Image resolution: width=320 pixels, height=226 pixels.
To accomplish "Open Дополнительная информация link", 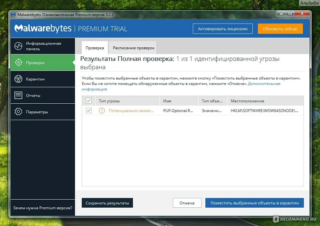I will click(264, 84).
